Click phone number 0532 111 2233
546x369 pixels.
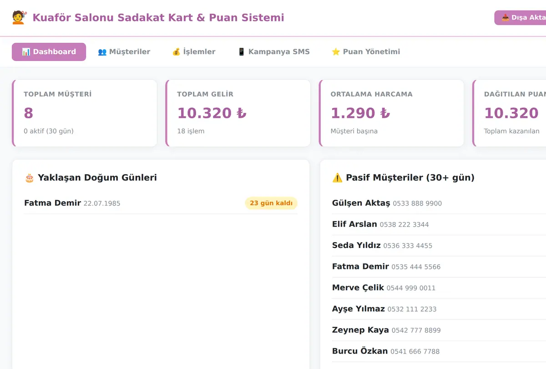[412, 309]
